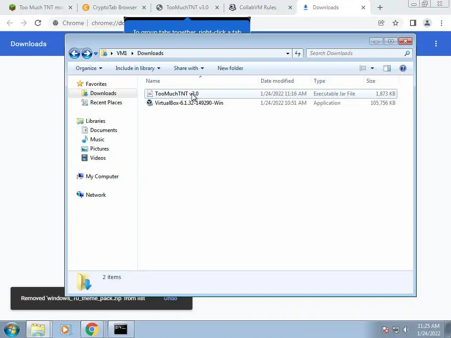Sort files by Name column
Image resolution: width=451 pixels, height=338 pixels.
tap(201, 81)
